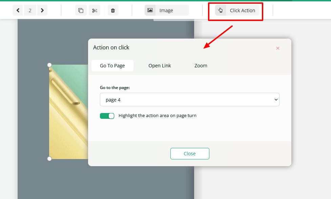Screen dimensions: 331x199
Task: Switch to the Open Link tab
Action: tap(160, 66)
